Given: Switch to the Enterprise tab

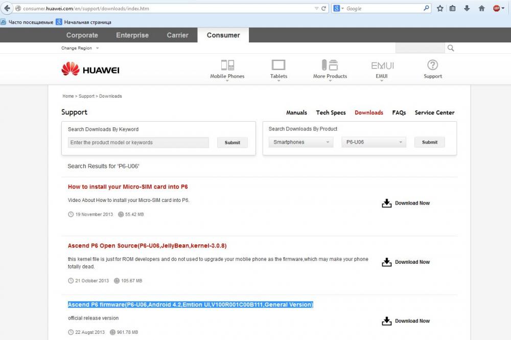Looking at the screenshot, I should point(132,35).
